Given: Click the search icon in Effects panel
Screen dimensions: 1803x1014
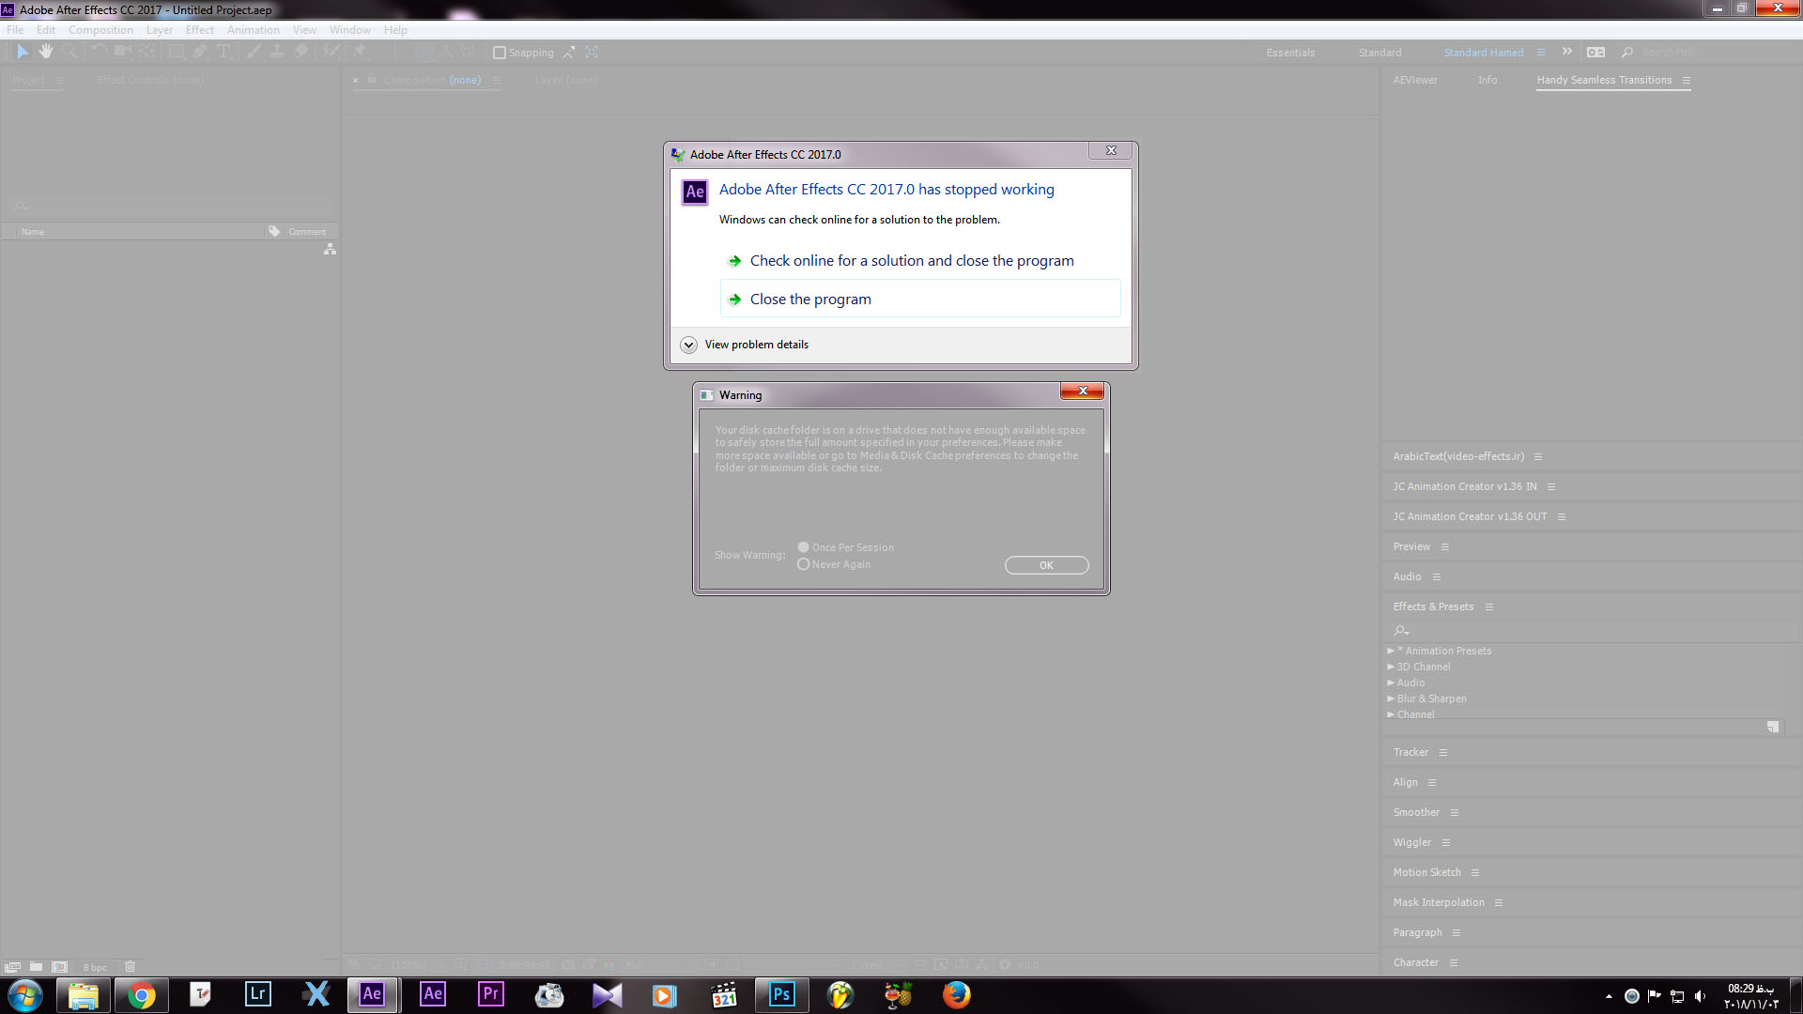Looking at the screenshot, I should pyautogui.click(x=1400, y=630).
